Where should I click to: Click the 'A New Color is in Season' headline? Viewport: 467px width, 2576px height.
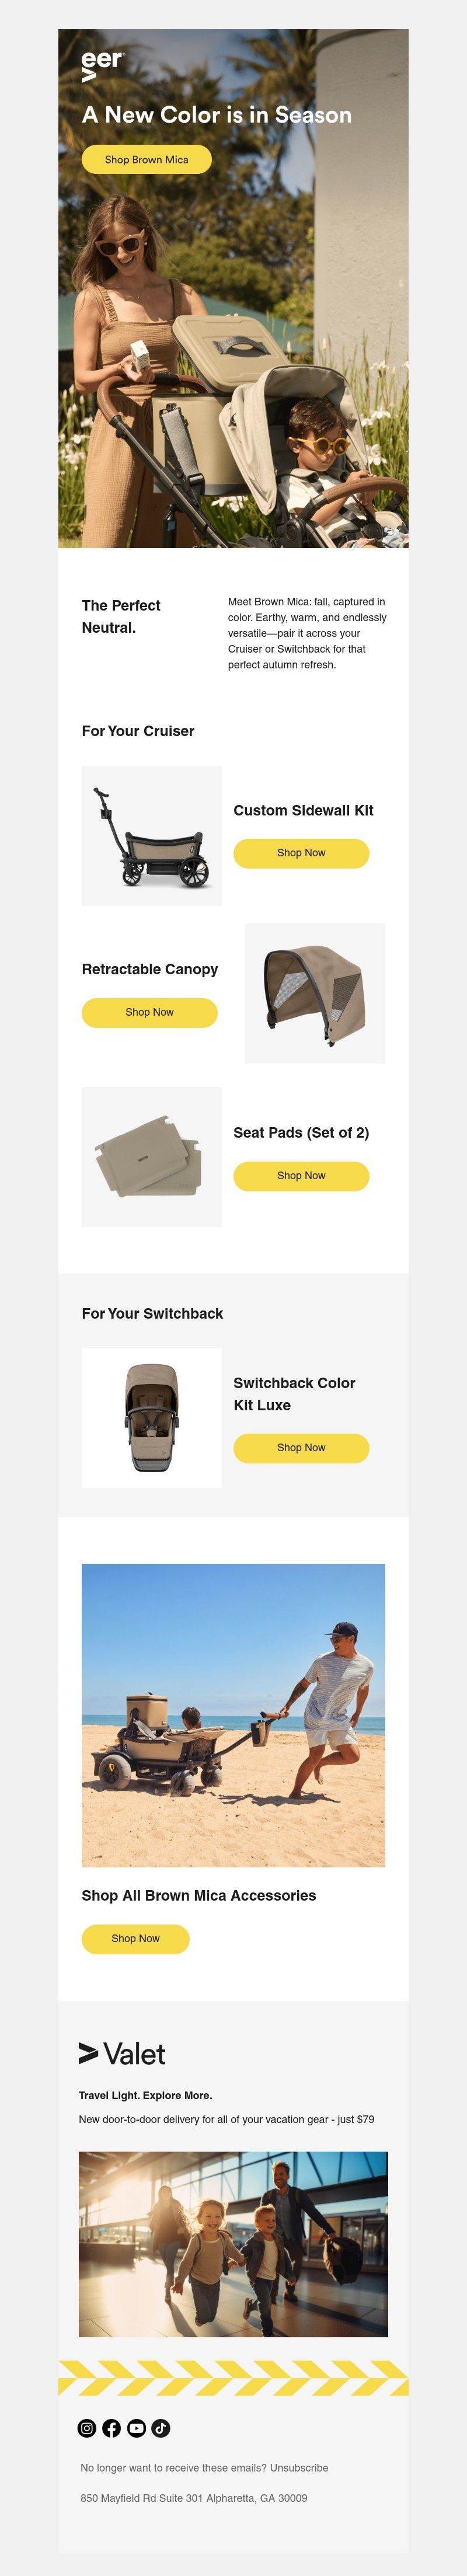[217, 115]
